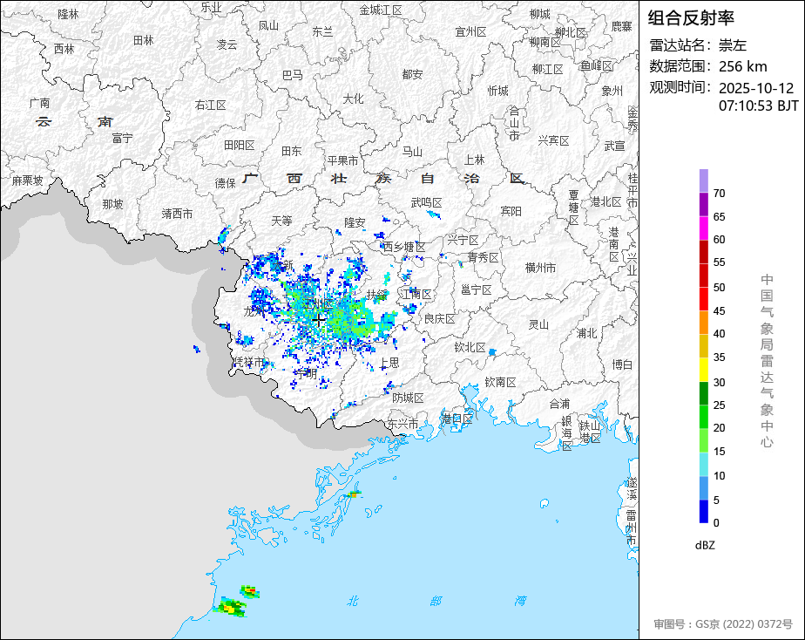
Task: Select the 靖西市 map label
Action: click(177, 213)
